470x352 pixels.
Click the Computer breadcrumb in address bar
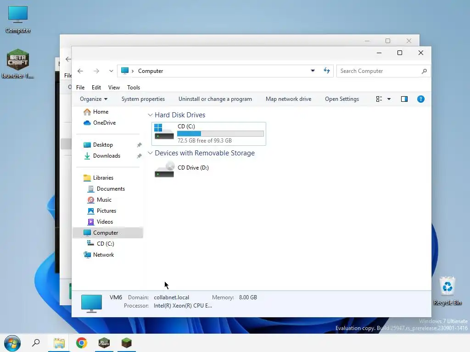[151, 71]
